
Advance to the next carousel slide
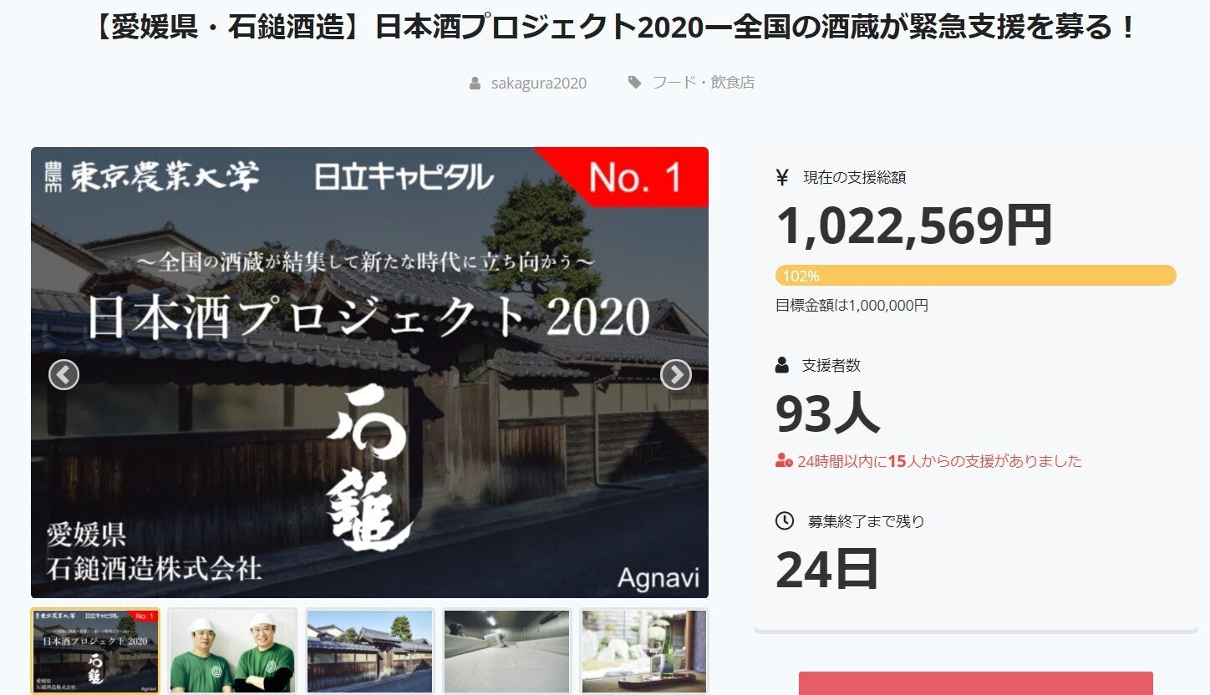click(x=675, y=375)
